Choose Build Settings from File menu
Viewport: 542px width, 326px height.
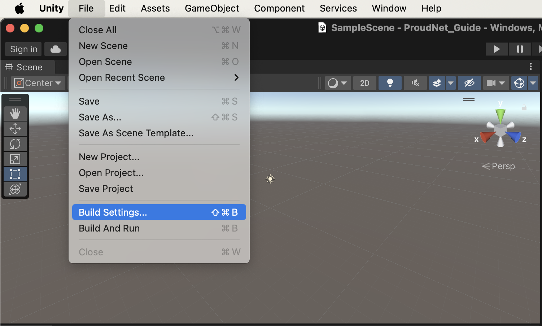[x=159, y=212]
